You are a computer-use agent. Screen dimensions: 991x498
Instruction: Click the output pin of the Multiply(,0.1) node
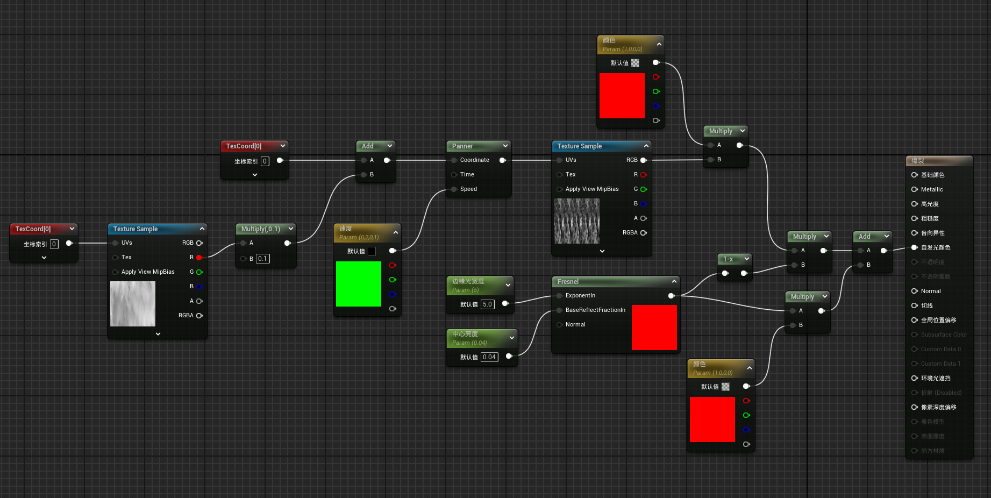(x=288, y=243)
